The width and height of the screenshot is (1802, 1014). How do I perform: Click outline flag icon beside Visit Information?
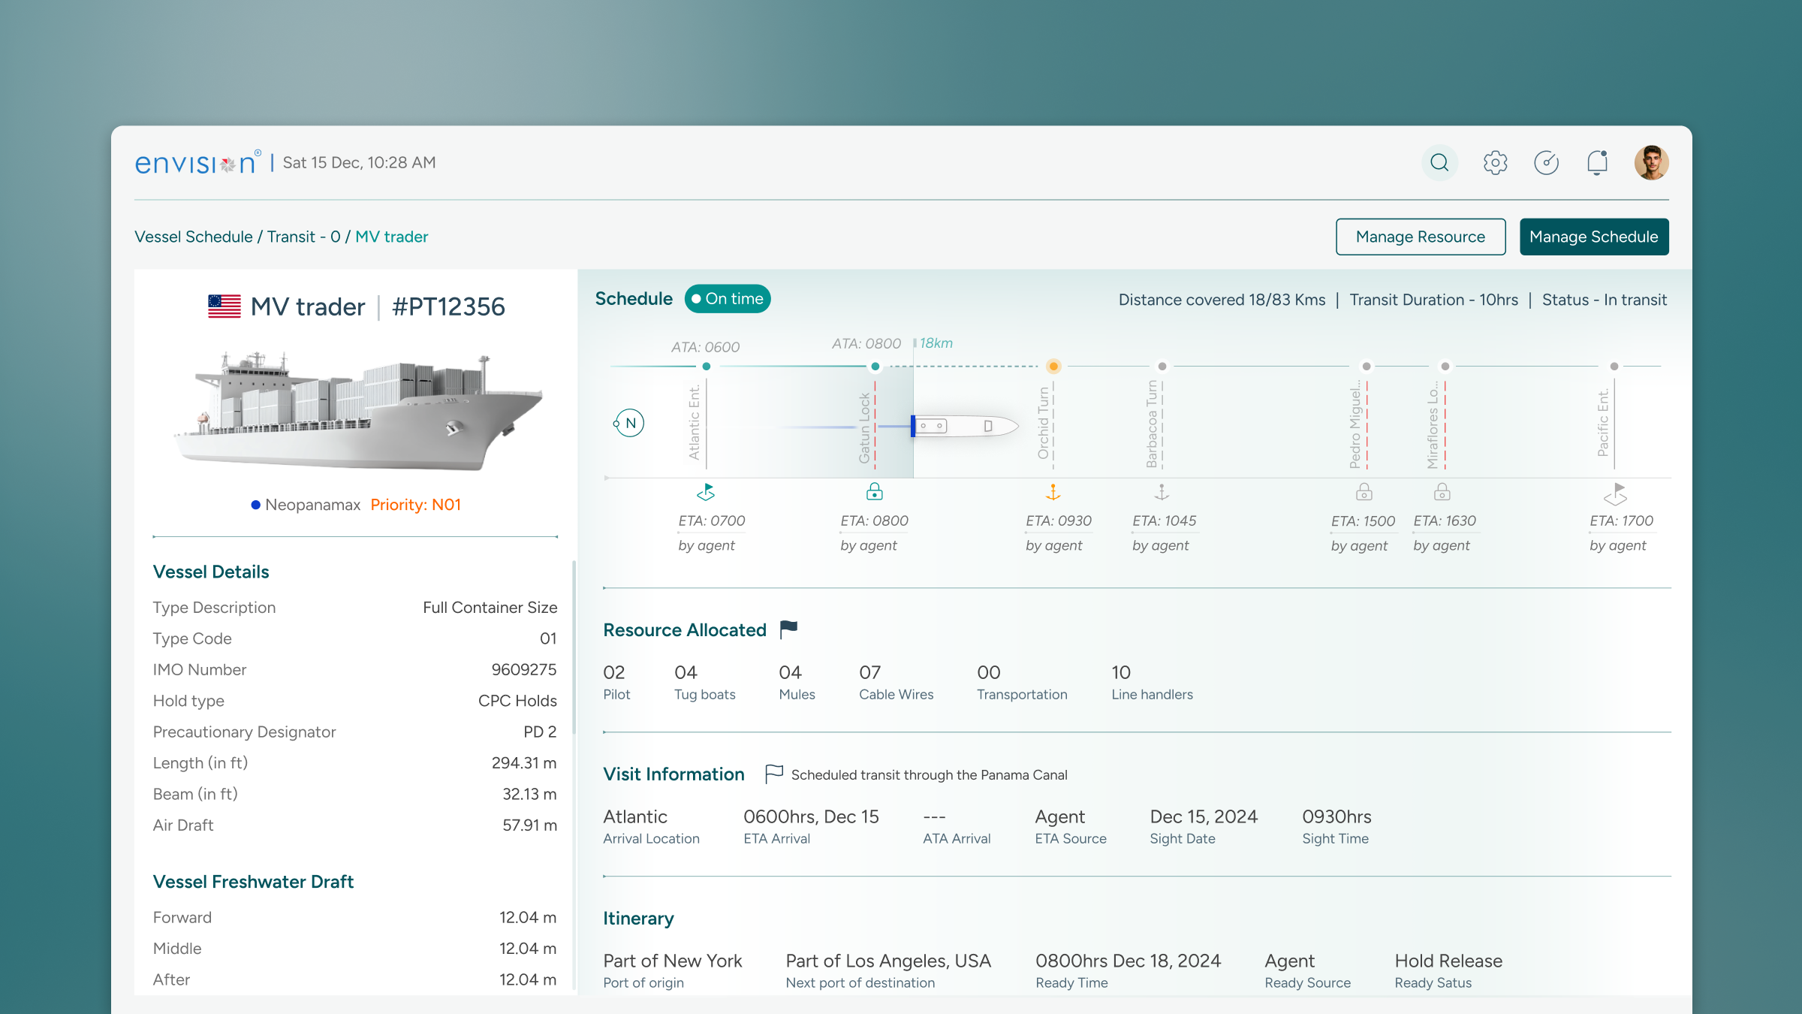(x=774, y=774)
